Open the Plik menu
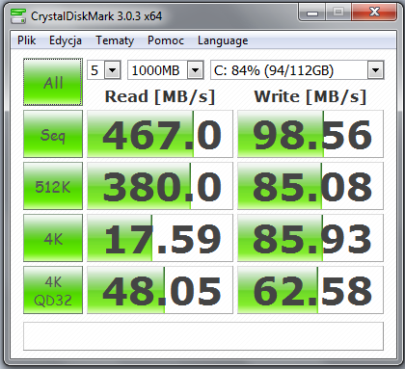Screen dimensions: 405x369 27,40
